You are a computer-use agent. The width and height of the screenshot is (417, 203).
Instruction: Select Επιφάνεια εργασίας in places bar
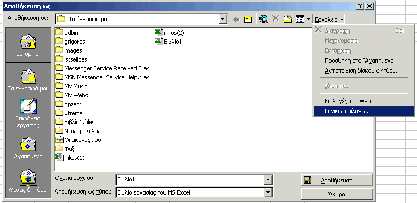point(27,114)
